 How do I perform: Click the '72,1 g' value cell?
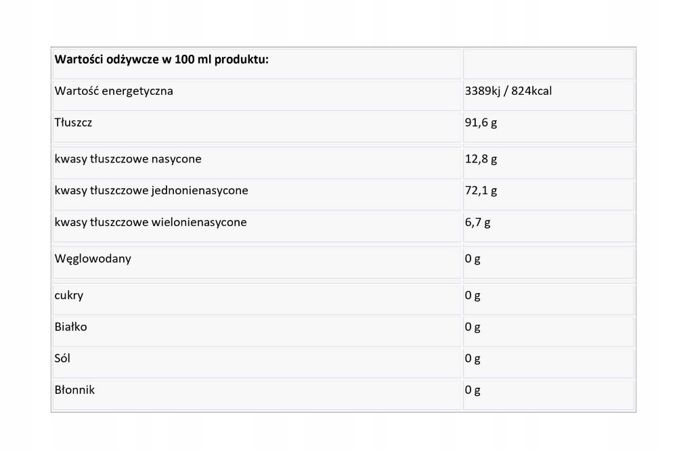[481, 190]
